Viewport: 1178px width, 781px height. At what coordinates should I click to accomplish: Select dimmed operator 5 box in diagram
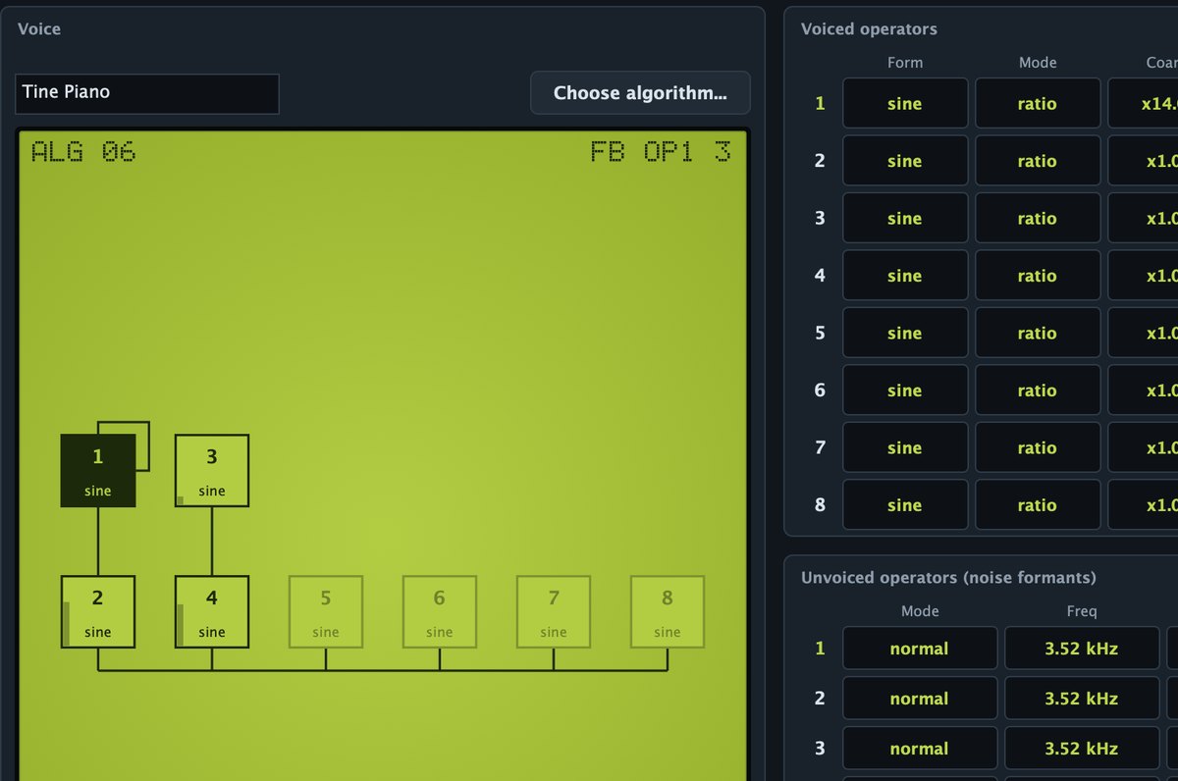click(x=326, y=611)
